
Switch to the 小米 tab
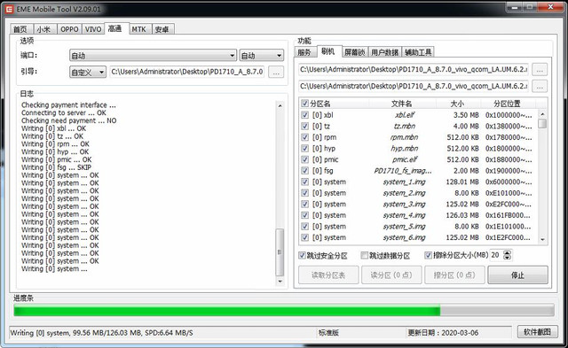point(44,29)
